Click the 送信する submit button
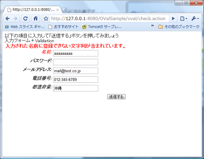Screen dimensions: 204x159 pos(116,97)
